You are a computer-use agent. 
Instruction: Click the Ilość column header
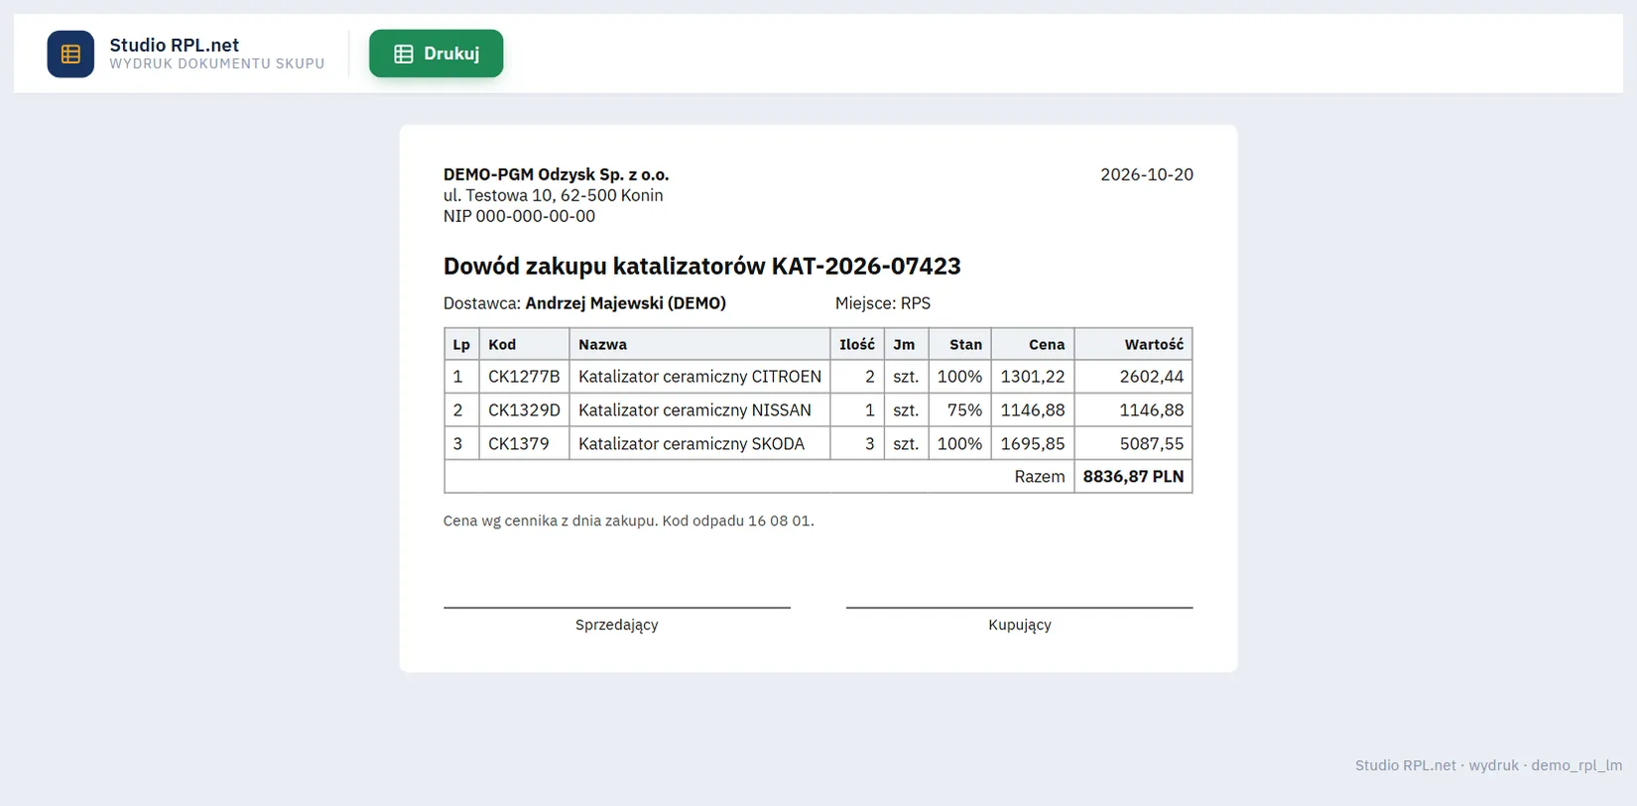tap(857, 344)
